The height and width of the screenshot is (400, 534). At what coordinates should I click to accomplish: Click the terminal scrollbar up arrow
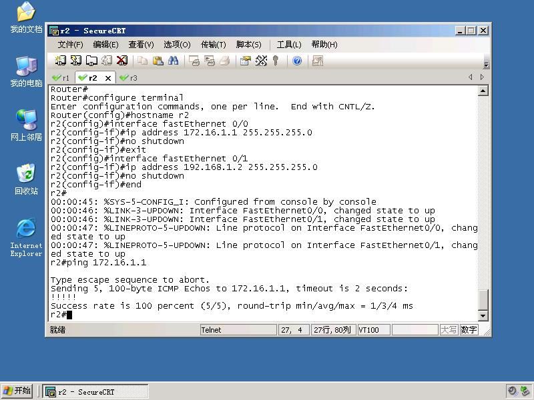[483, 91]
